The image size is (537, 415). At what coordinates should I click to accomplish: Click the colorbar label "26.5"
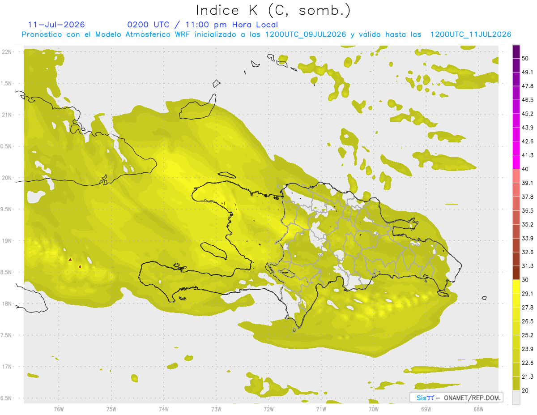click(x=527, y=321)
